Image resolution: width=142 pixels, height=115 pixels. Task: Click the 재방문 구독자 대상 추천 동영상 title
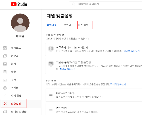click(74, 62)
